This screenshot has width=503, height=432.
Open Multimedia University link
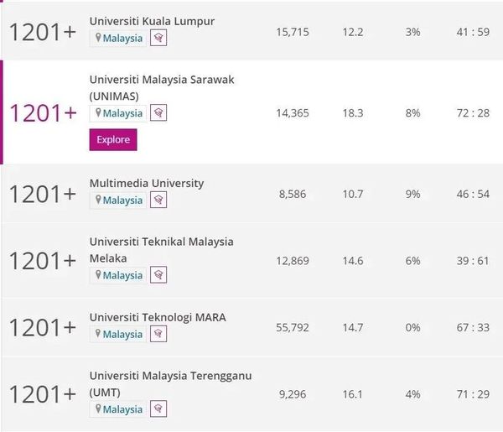147,183
